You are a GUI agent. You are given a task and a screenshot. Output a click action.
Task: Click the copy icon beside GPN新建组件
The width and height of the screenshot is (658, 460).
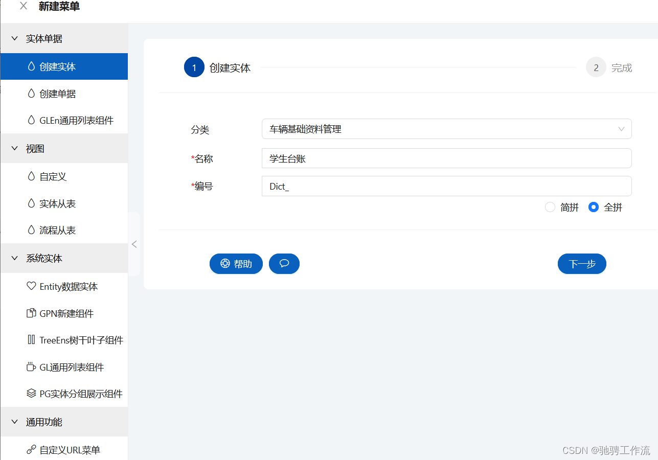31,313
